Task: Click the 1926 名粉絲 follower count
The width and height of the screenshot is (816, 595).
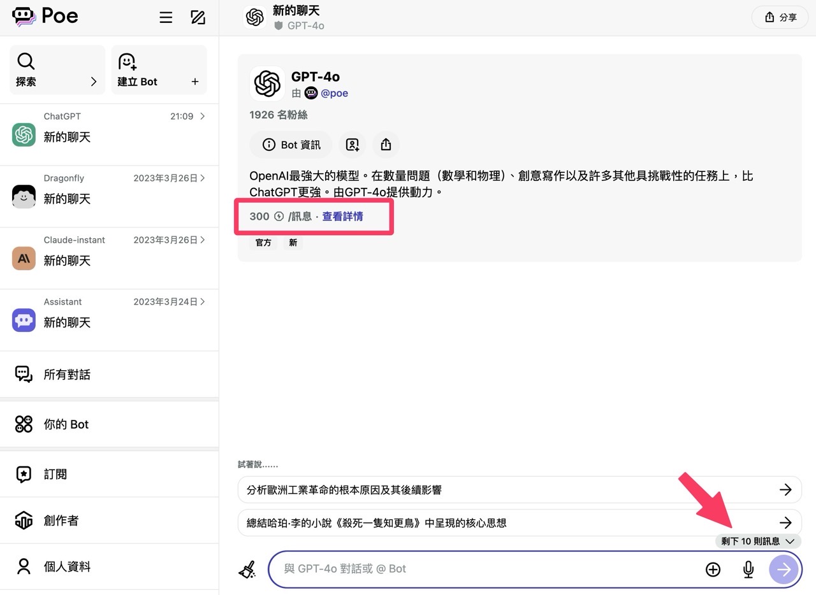Action: click(x=279, y=115)
